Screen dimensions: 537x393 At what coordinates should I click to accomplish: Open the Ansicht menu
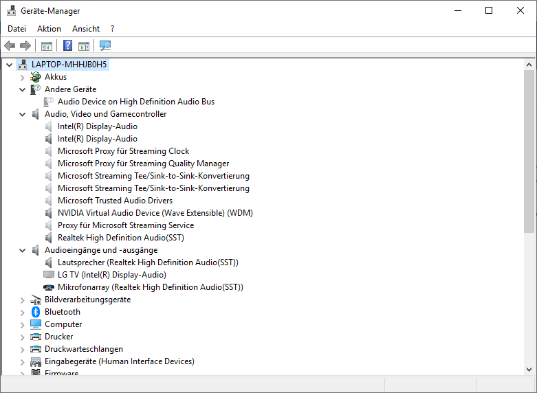click(86, 29)
